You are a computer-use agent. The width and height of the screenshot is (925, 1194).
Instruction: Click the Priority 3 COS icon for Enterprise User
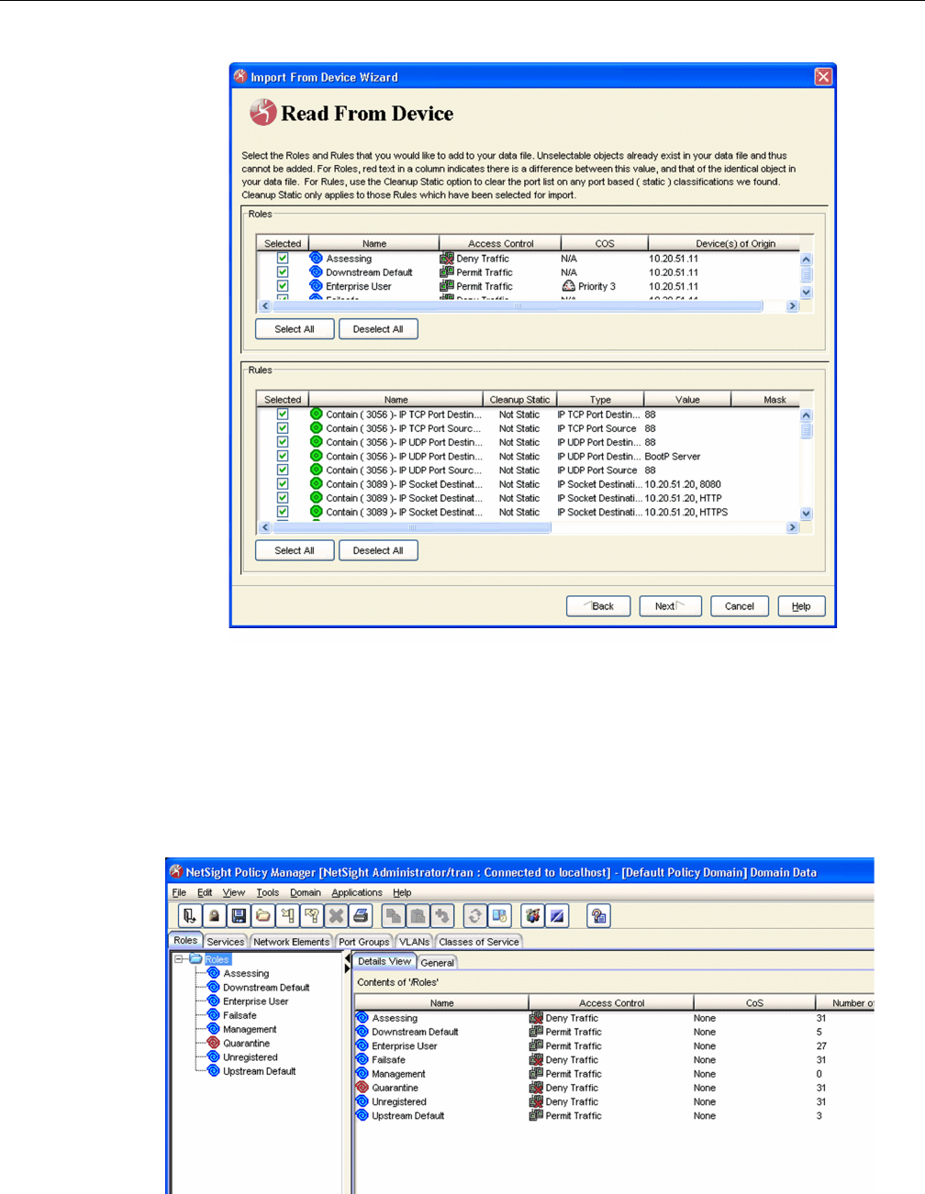tap(569, 286)
